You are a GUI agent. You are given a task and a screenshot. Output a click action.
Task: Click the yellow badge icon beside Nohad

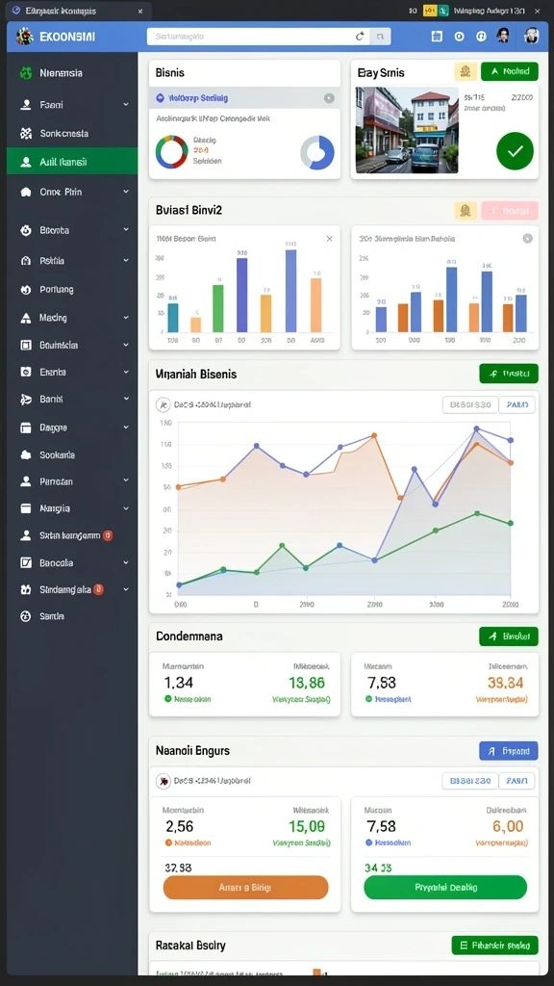click(x=466, y=71)
